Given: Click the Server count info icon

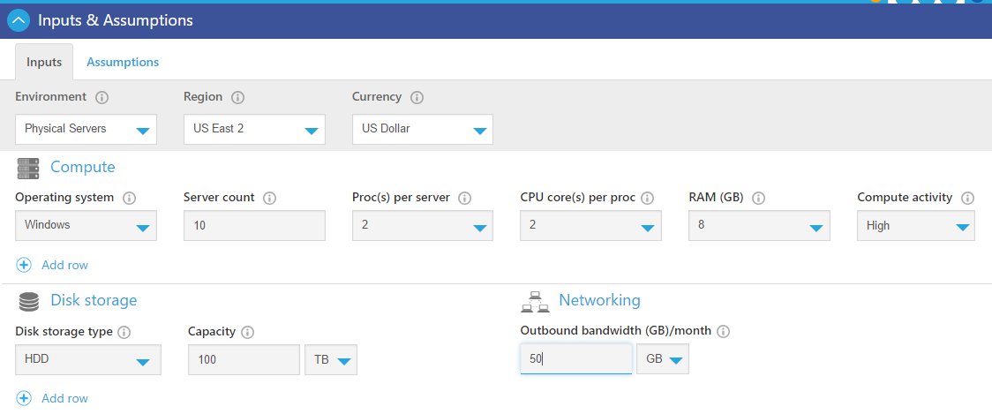Looking at the screenshot, I should [269, 199].
